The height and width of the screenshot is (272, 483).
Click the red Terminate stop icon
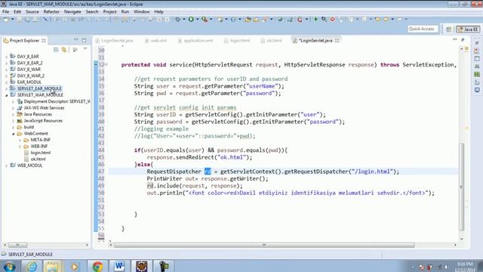pos(332,20)
